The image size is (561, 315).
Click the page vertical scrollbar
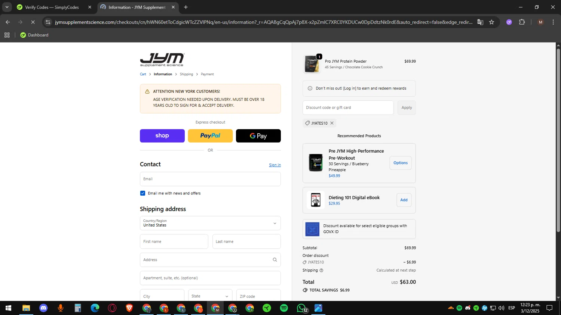coord(558,140)
